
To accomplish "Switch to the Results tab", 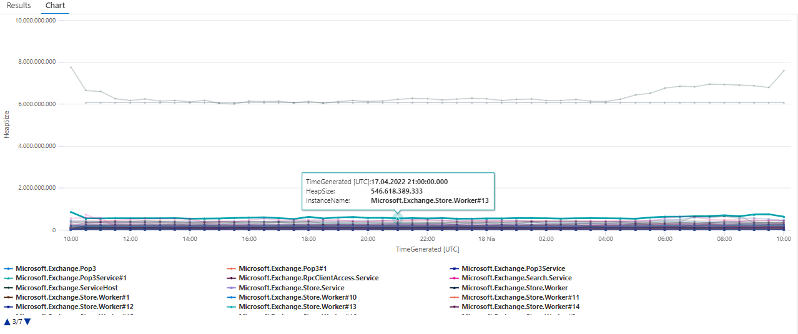I will pyautogui.click(x=19, y=6).
